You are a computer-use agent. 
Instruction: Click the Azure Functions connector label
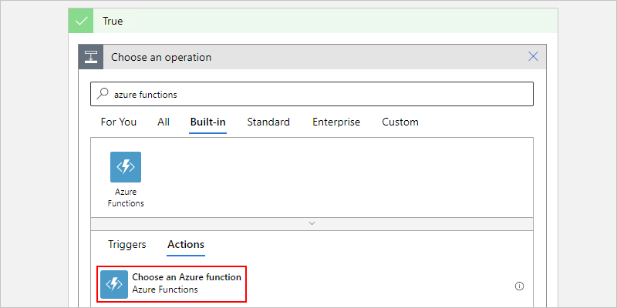[x=126, y=199]
